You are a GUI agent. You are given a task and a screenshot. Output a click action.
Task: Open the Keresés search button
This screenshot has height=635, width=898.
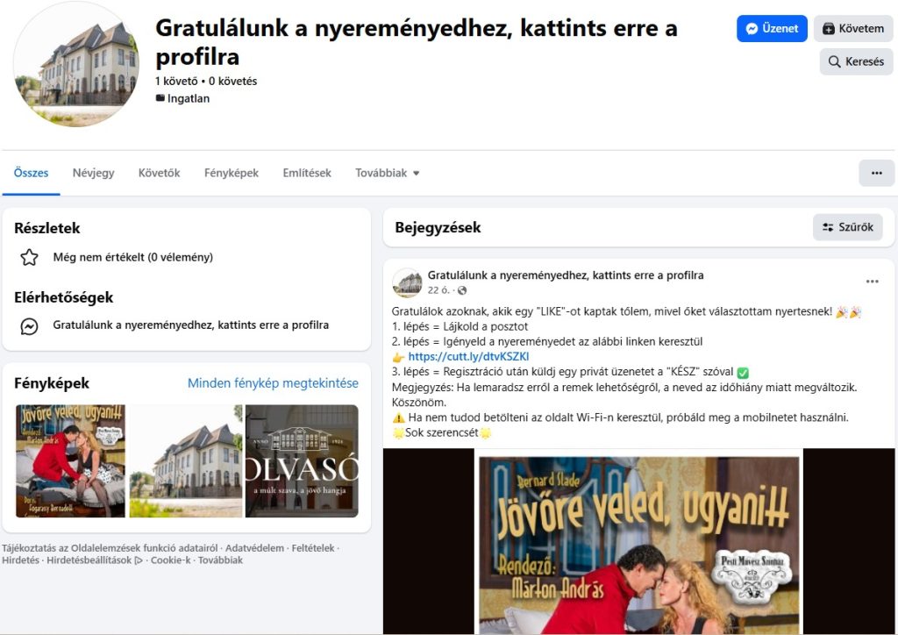pyautogui.click(x=856, y=61)
